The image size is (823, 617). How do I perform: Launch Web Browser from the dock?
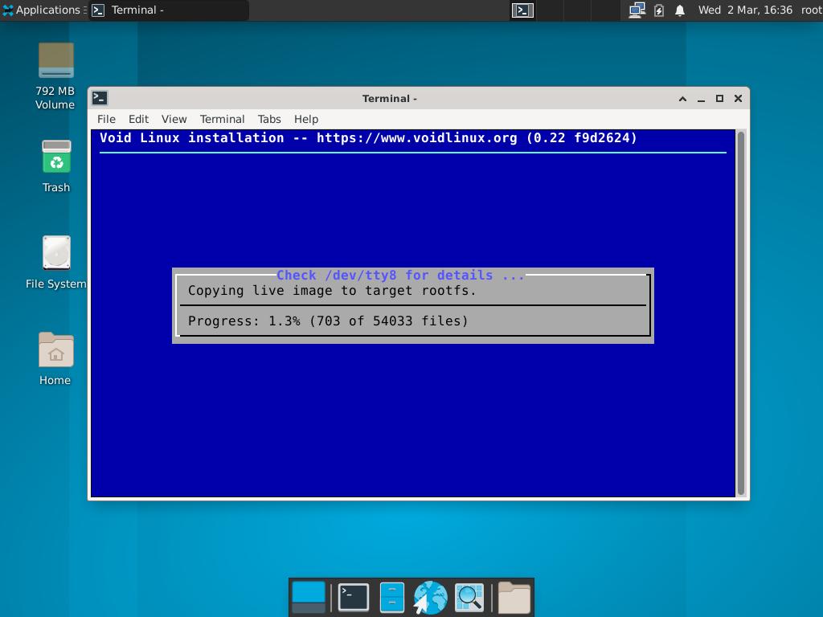430,597
